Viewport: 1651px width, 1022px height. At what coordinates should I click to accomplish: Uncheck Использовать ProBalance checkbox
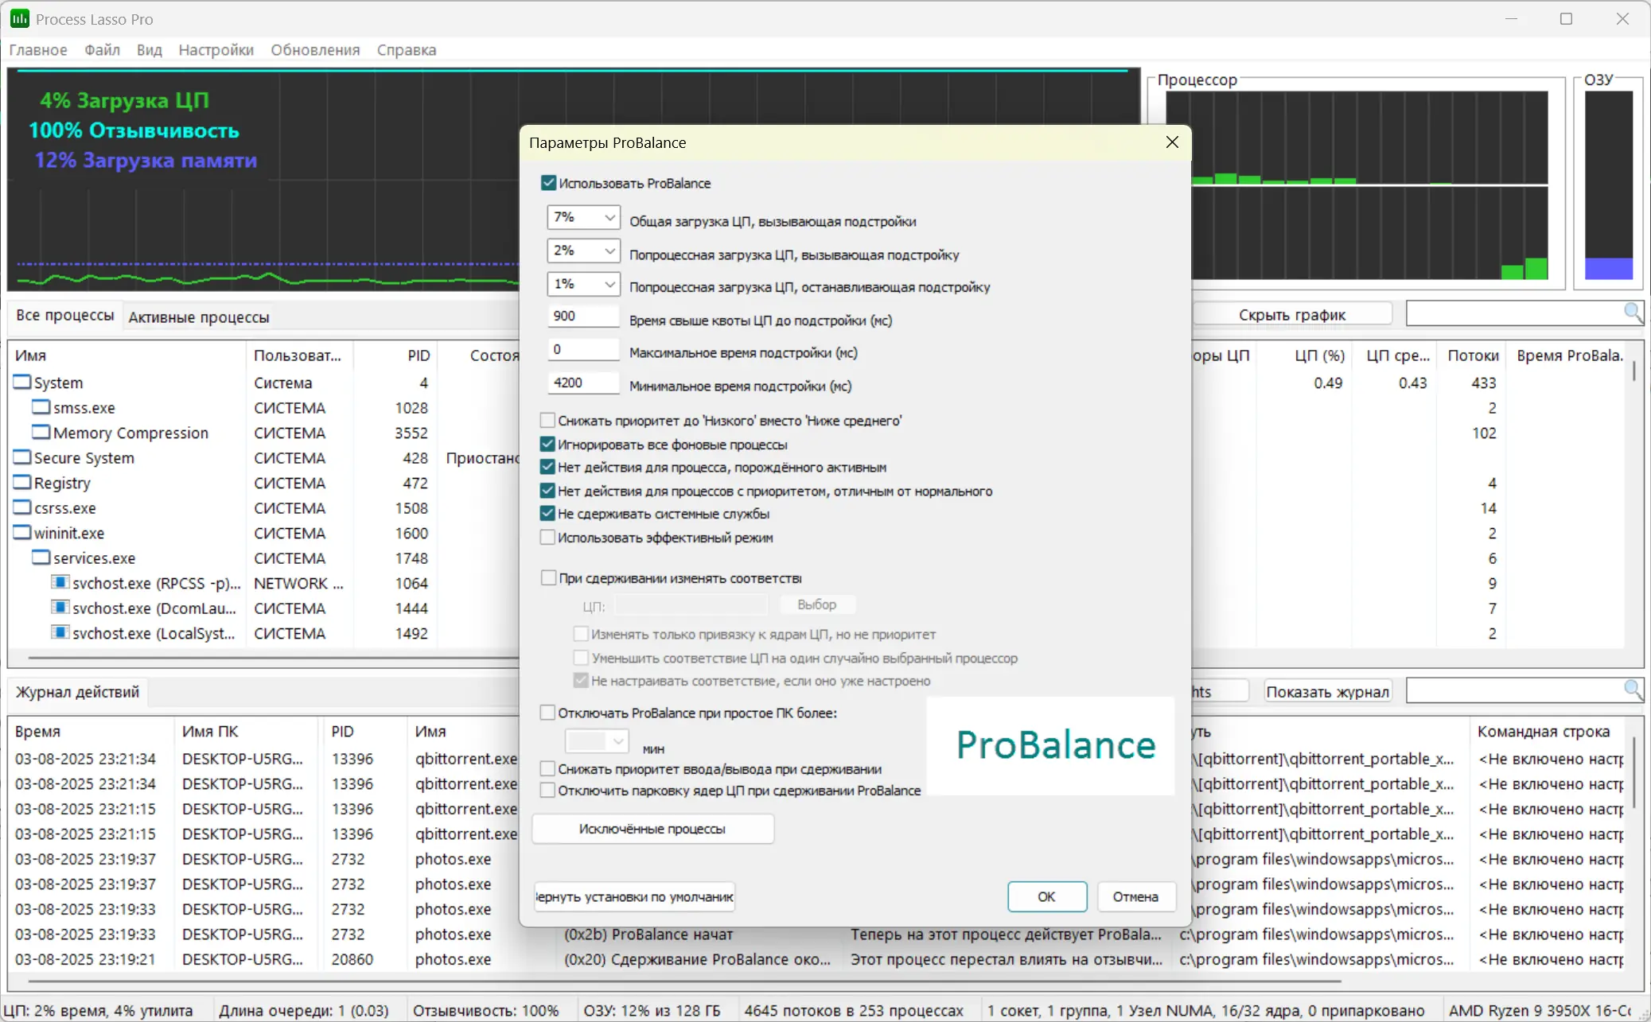[548, 183]
